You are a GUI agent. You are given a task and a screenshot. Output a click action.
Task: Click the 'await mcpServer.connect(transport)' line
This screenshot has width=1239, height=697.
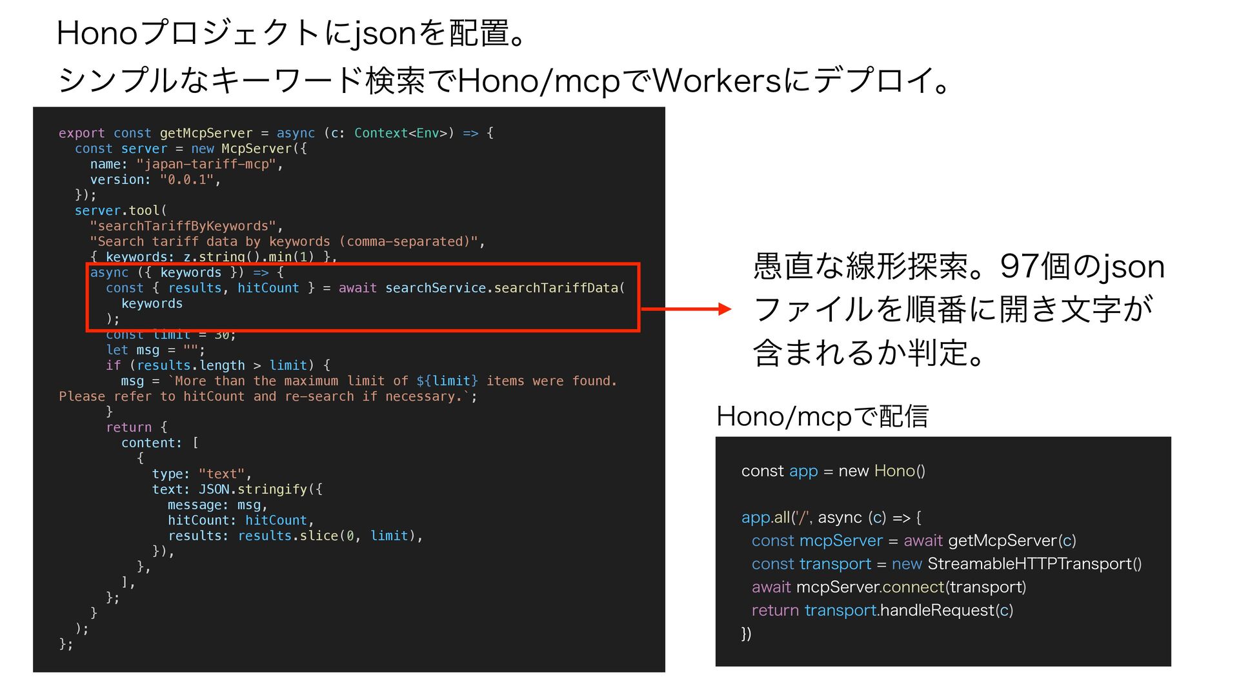889,587
